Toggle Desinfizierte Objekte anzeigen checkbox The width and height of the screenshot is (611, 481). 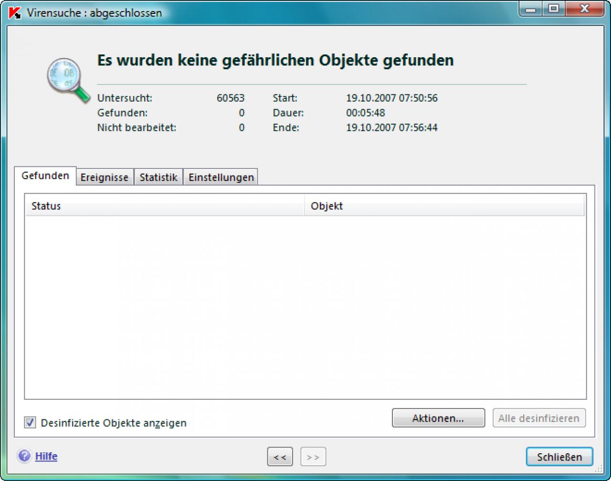pyautogui.click(x=30, y=422)
